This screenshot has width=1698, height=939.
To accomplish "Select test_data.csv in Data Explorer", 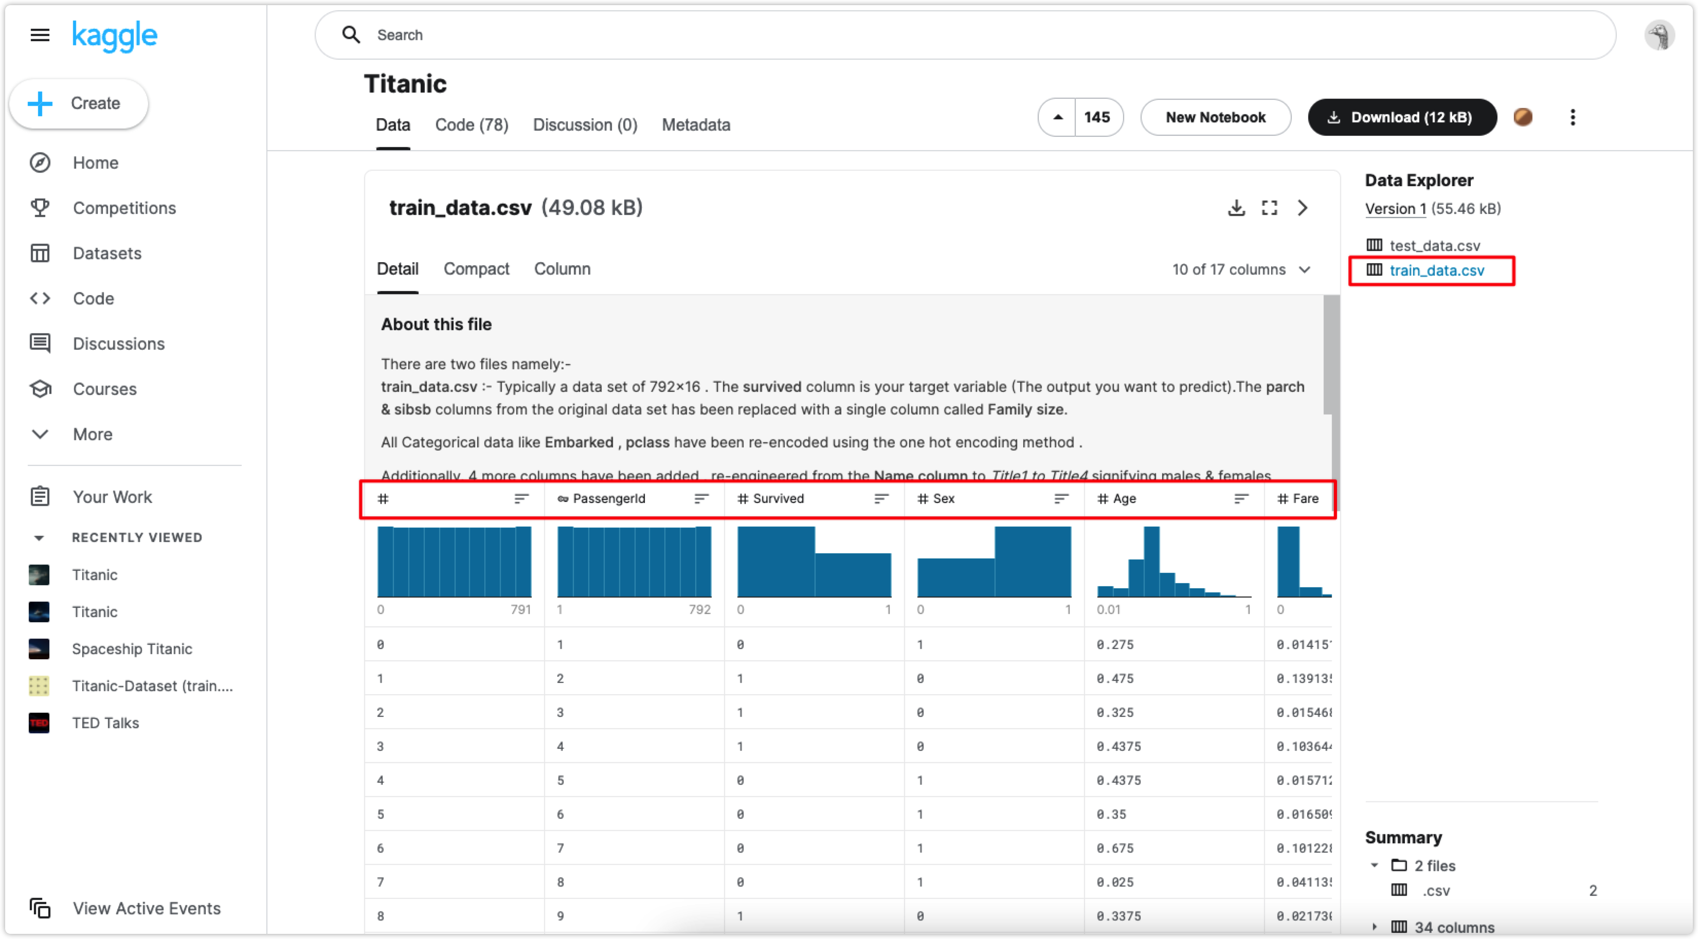I will click(1434, 246).
